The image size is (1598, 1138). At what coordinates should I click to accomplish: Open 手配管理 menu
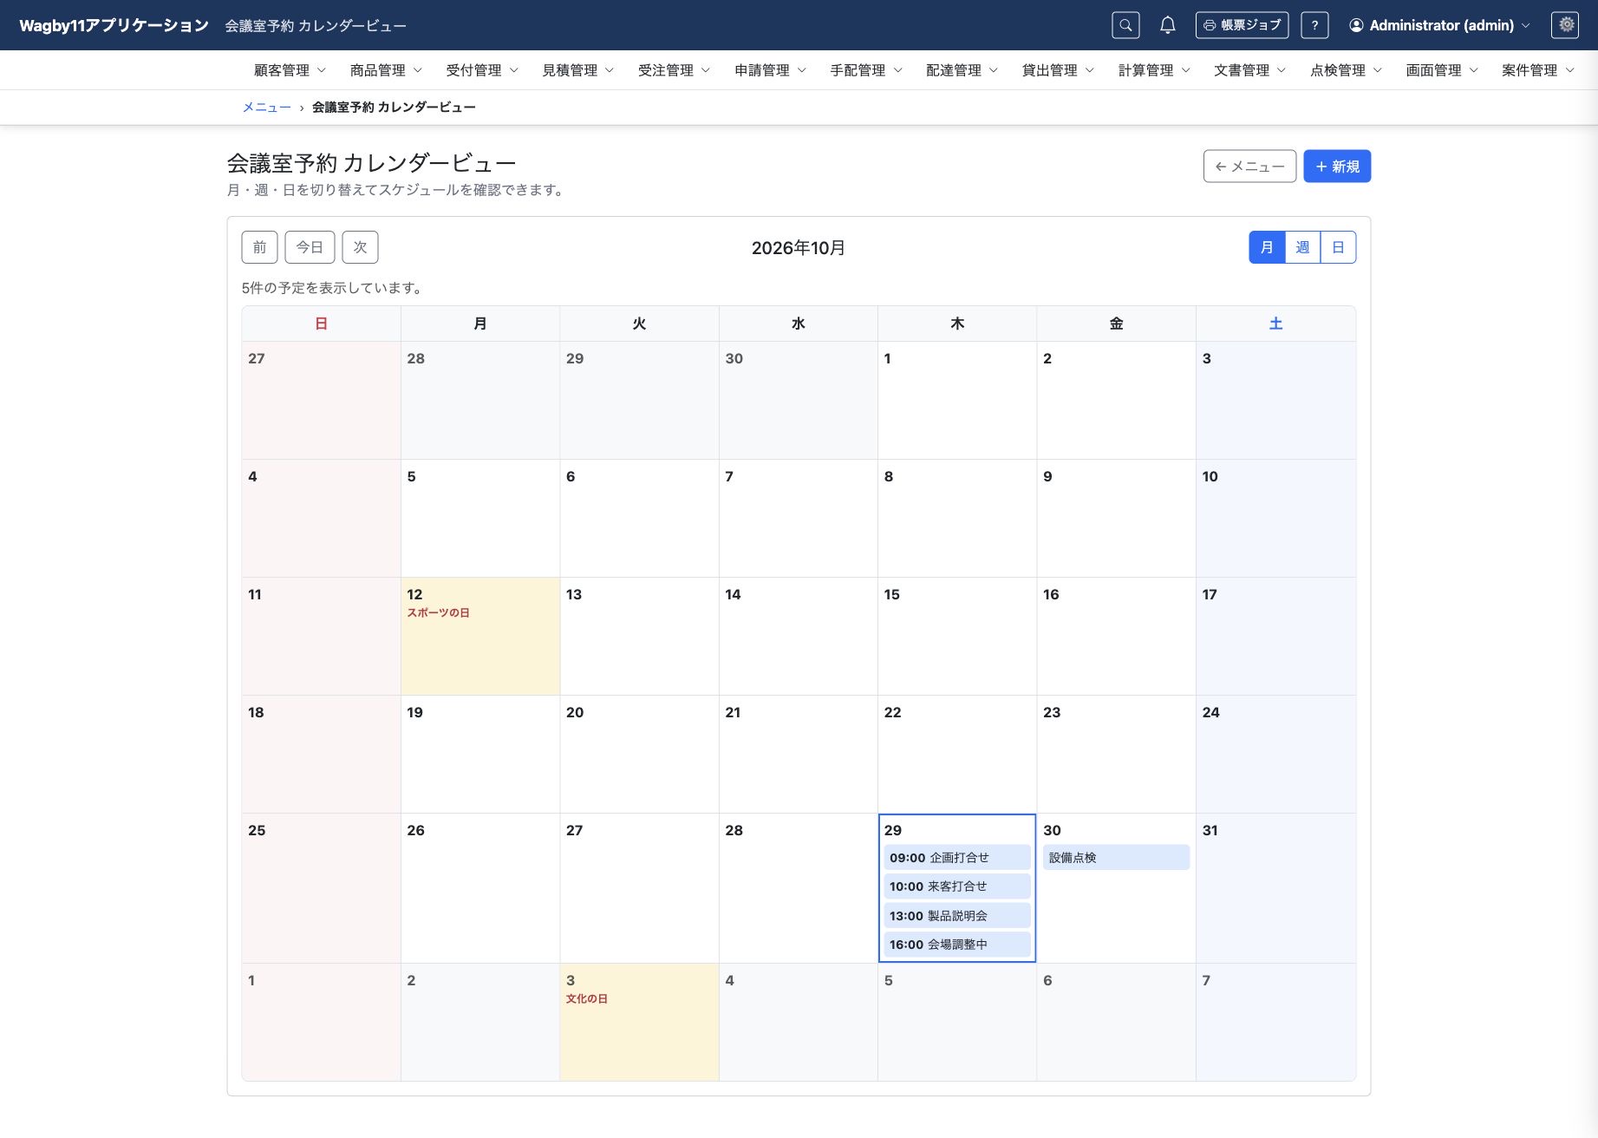tap(866, 70)
